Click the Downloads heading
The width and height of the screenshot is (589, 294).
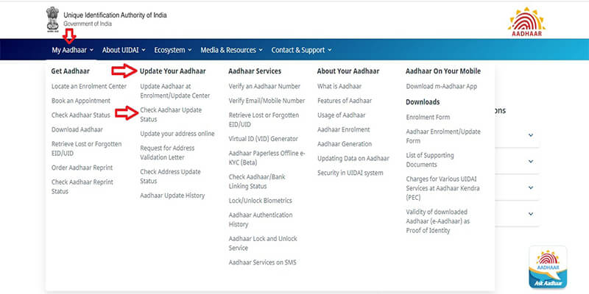point(423,101)
